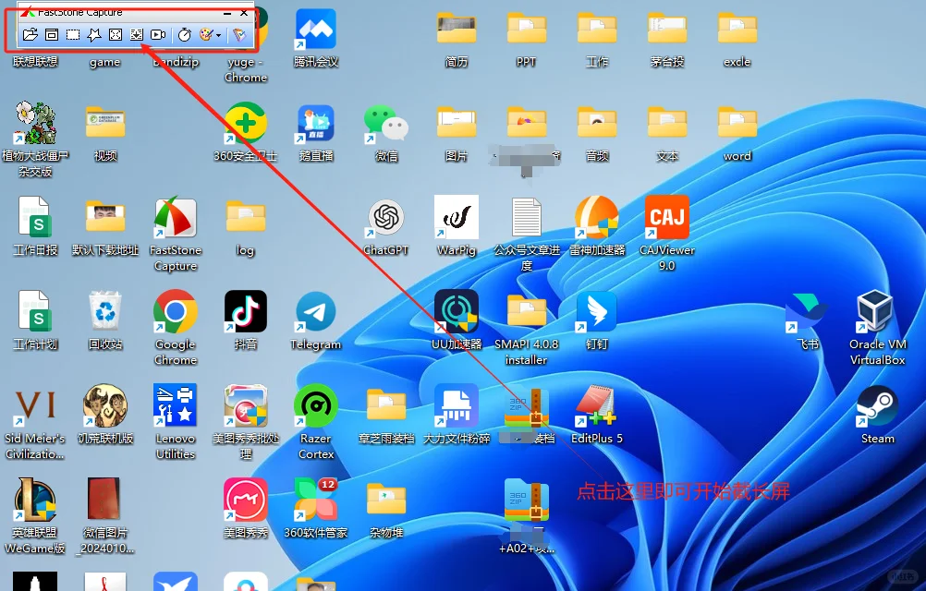Viewport: 926px width, 591px height.
Task: Close the FastStone Capture toolbar
Action: tap(244, 12)
